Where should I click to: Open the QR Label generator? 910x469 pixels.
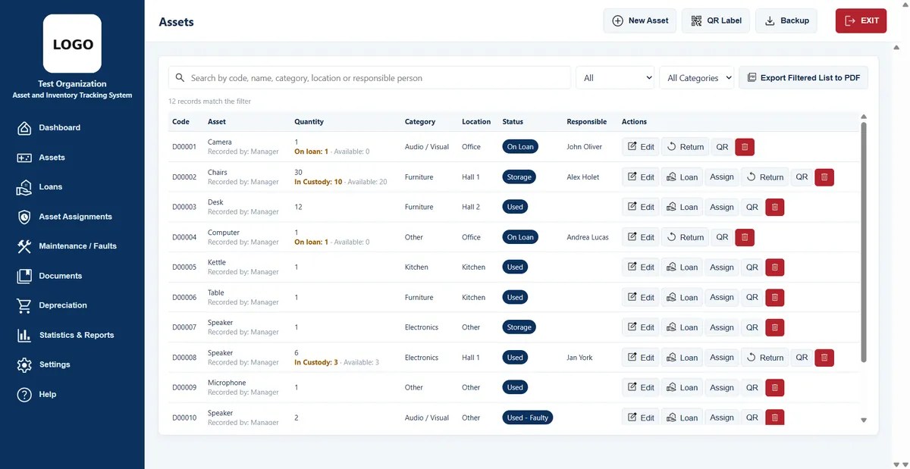click(x=716, y=20)
